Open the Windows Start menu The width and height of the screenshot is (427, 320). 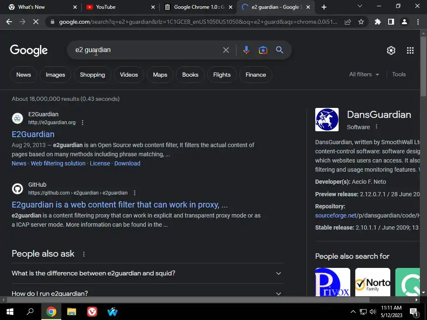pyautogui.click(x=10, y=312)
